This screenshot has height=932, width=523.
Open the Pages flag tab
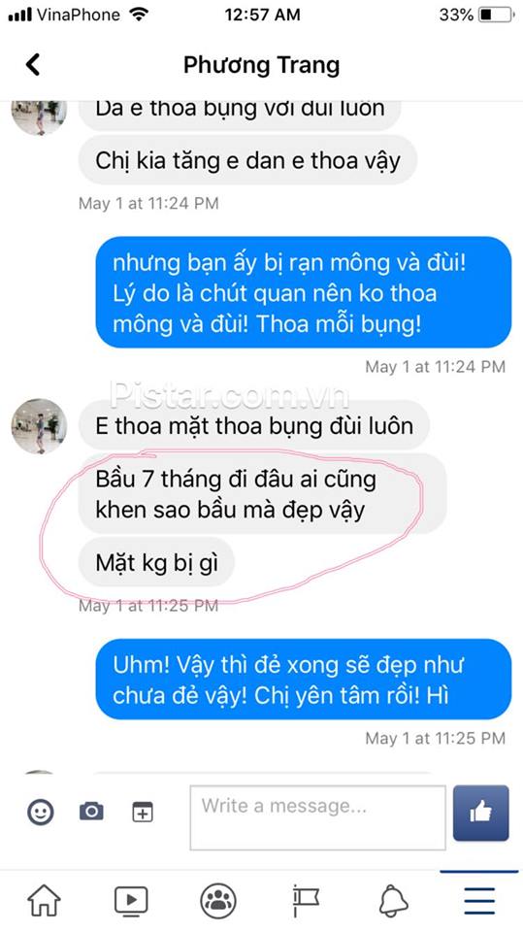click(x=306, y=901)
